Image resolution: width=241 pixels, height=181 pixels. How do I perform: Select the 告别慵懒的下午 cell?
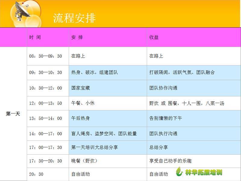(194, 118)
